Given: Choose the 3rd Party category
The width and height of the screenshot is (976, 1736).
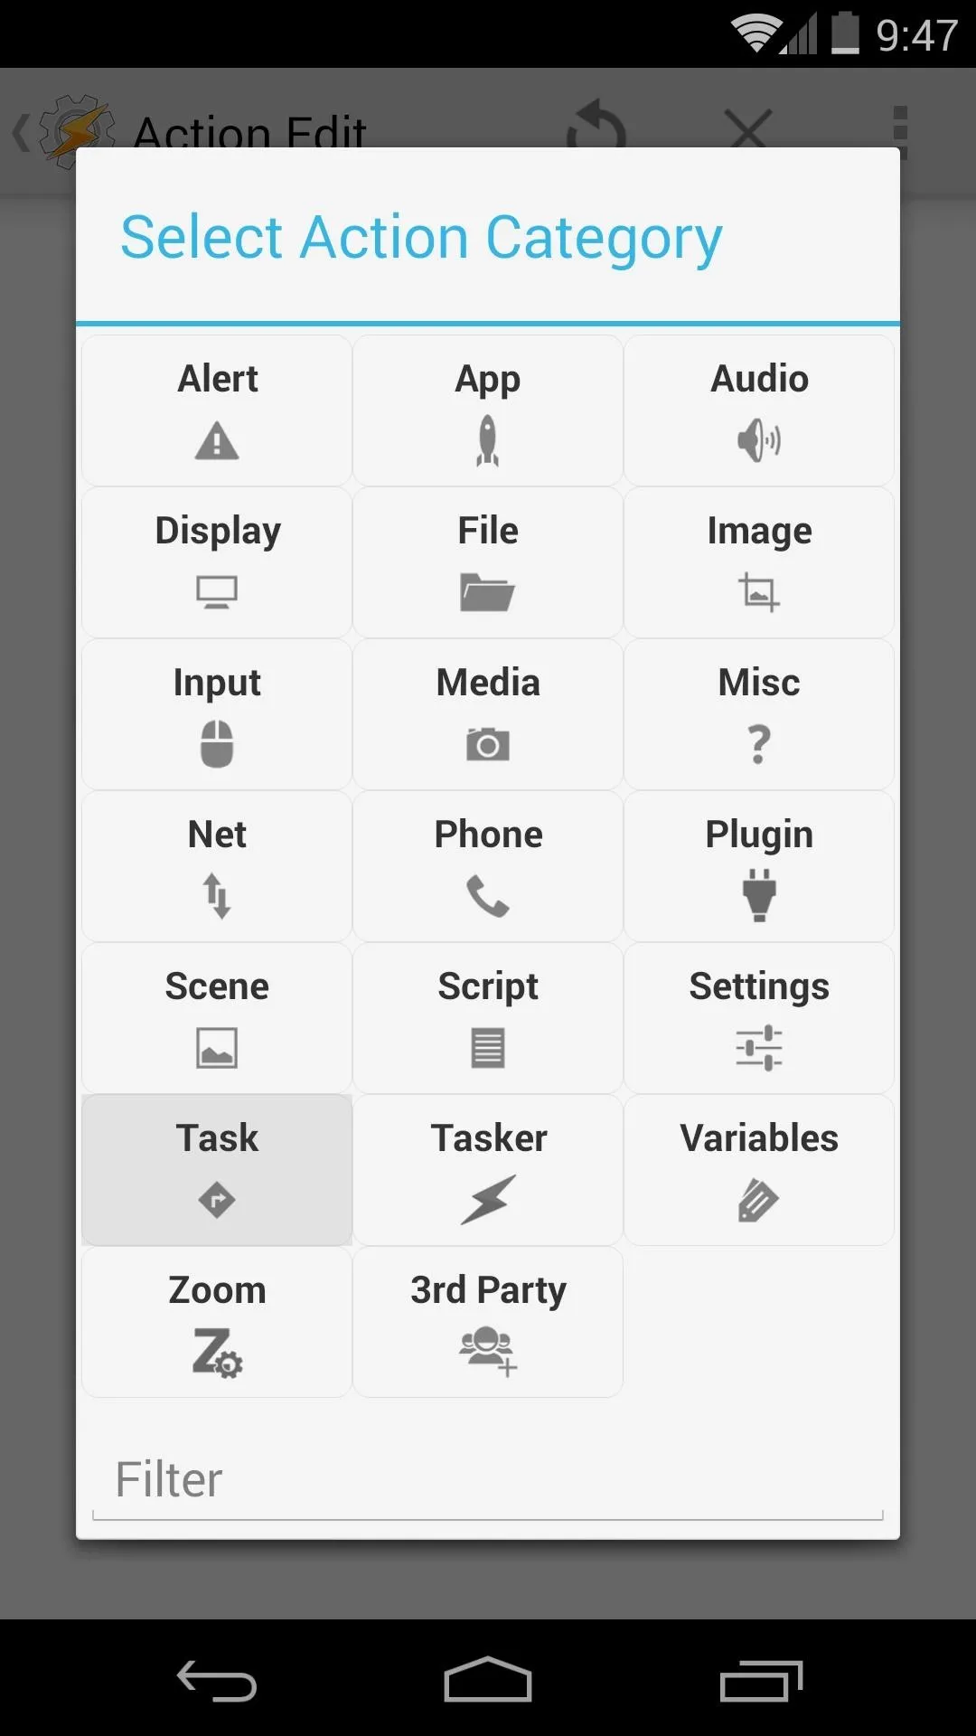Looking at the screenshot, I should tap(488, 1322).
